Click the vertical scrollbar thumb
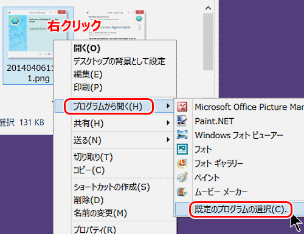 208,42
